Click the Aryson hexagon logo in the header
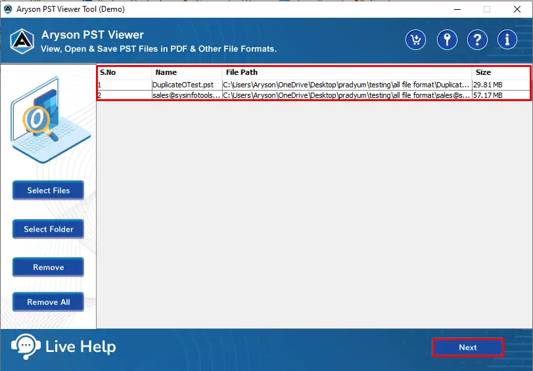533x371 pixels. tap(22, 41)
